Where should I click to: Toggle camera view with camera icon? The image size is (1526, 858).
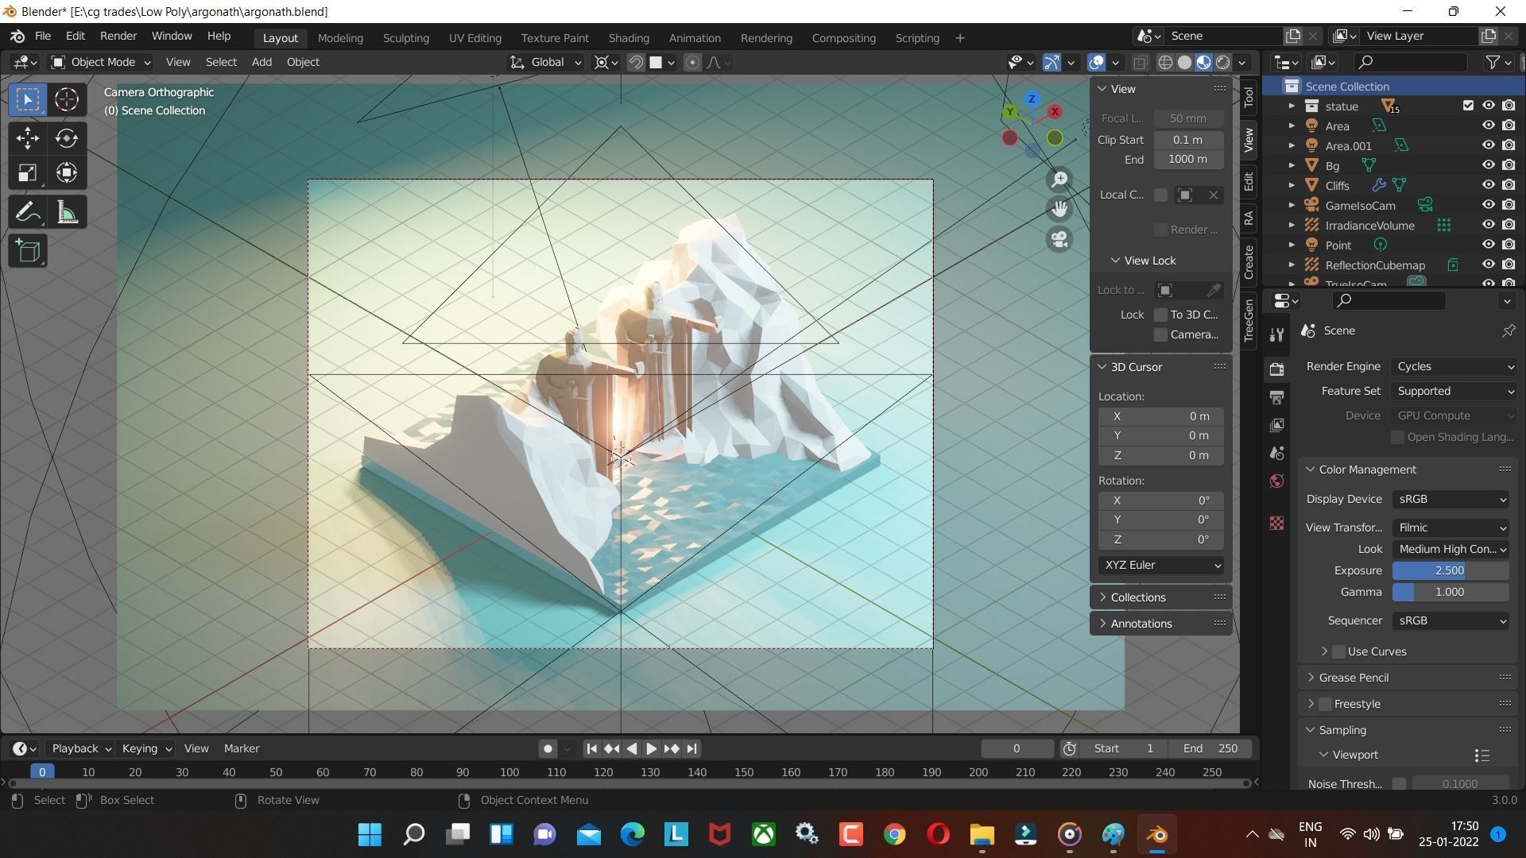click(x=1059, y=239)
